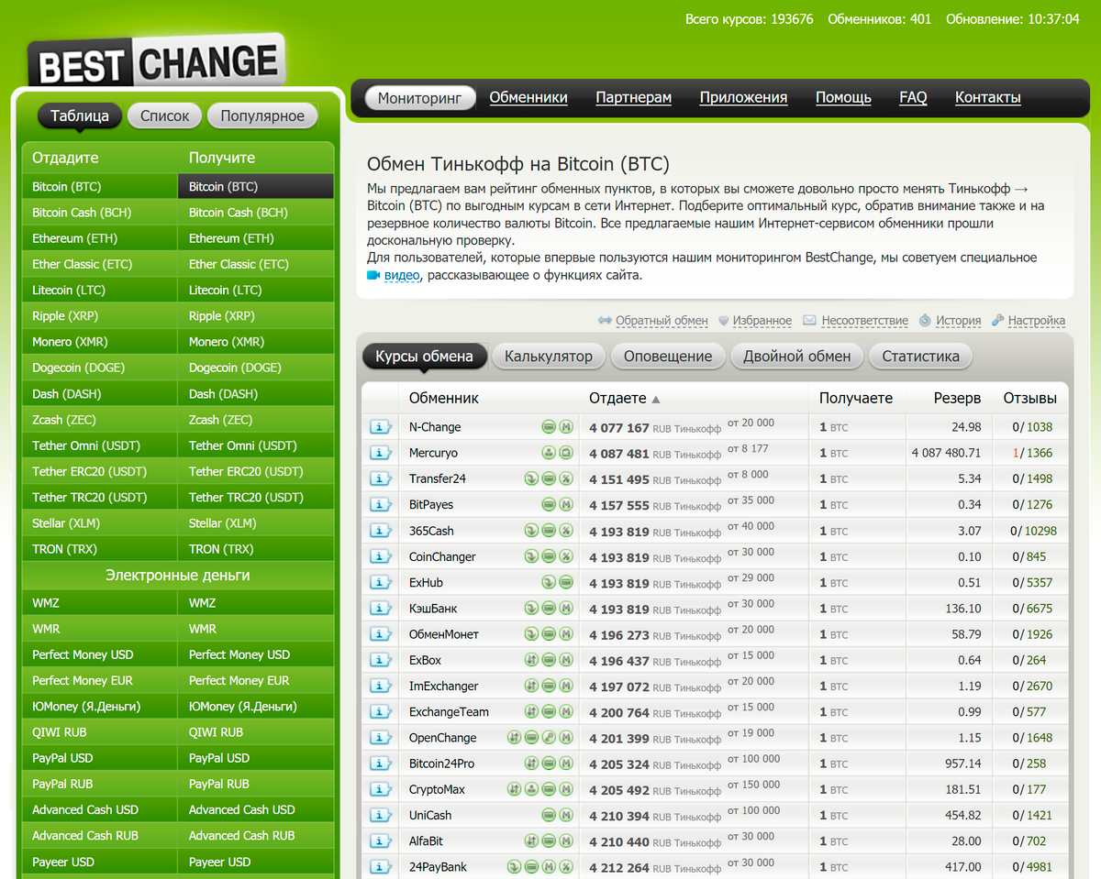Open info icon for Mercuryo row
This screenshot has height=879, width=1101.
(x=380, y=453)
